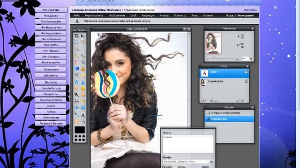Select the Clone Stamp tool
The height and width of the screenshot is (168, 300).
coord(83,69)
